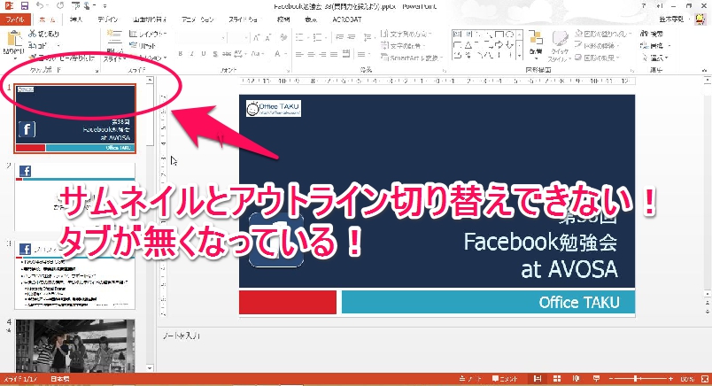The image size is (712, 386).
Task: Switch to the Insert (挿入) tab
Action: click(x=76, y=19)
